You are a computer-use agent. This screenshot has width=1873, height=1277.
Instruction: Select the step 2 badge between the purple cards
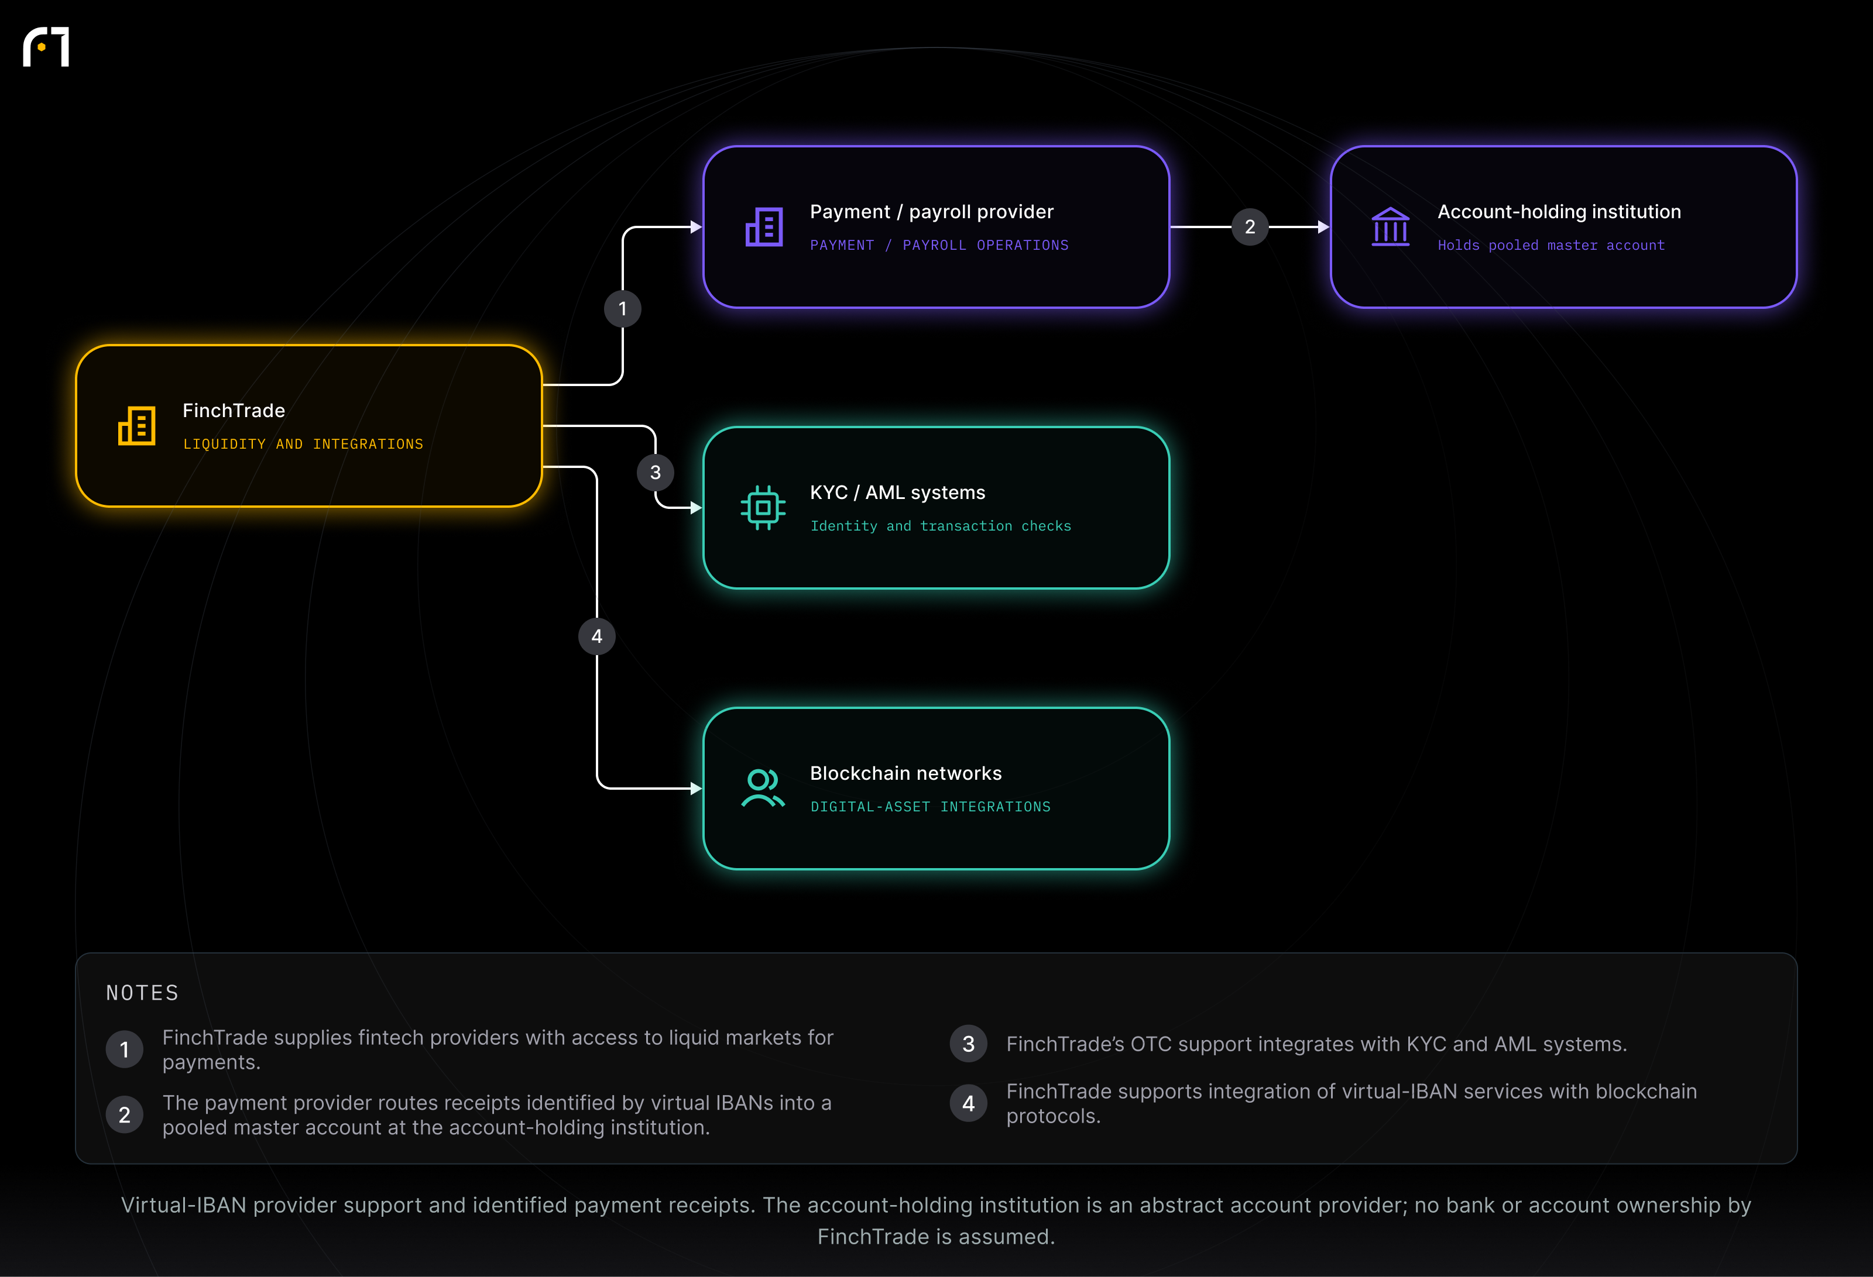pyautogui.click(x=1250, y=227)
